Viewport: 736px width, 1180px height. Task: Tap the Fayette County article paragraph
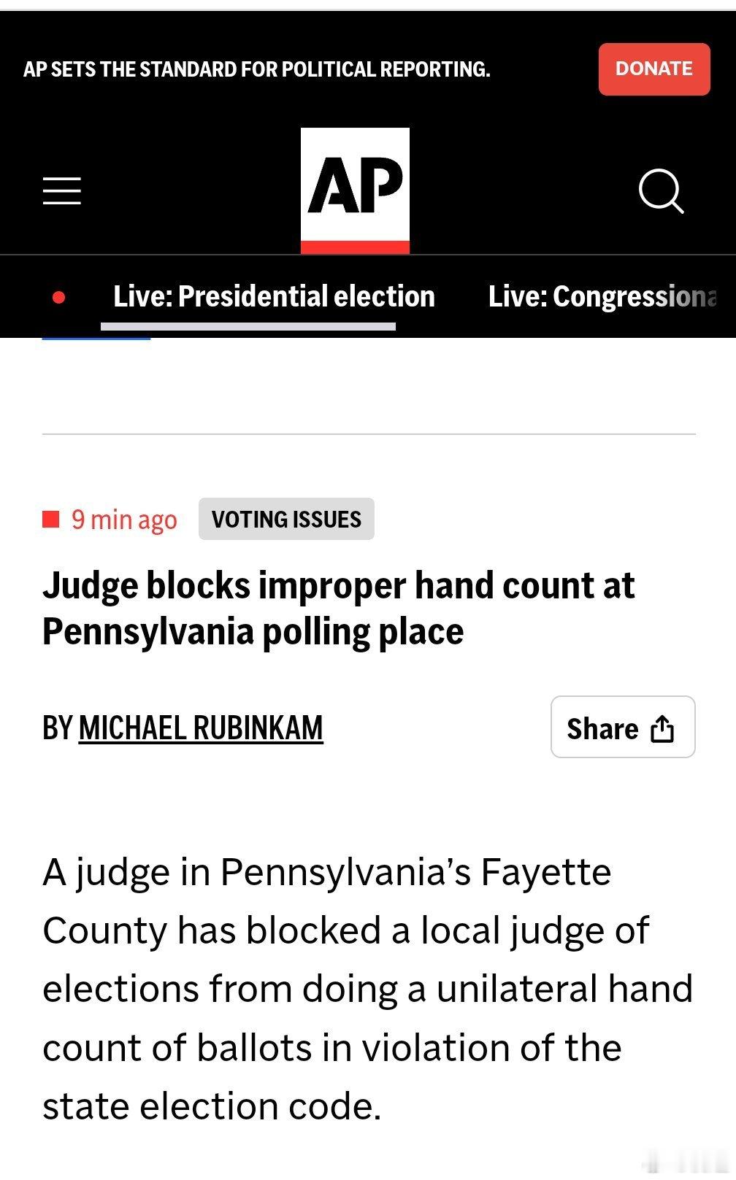(x=367, y=989)
